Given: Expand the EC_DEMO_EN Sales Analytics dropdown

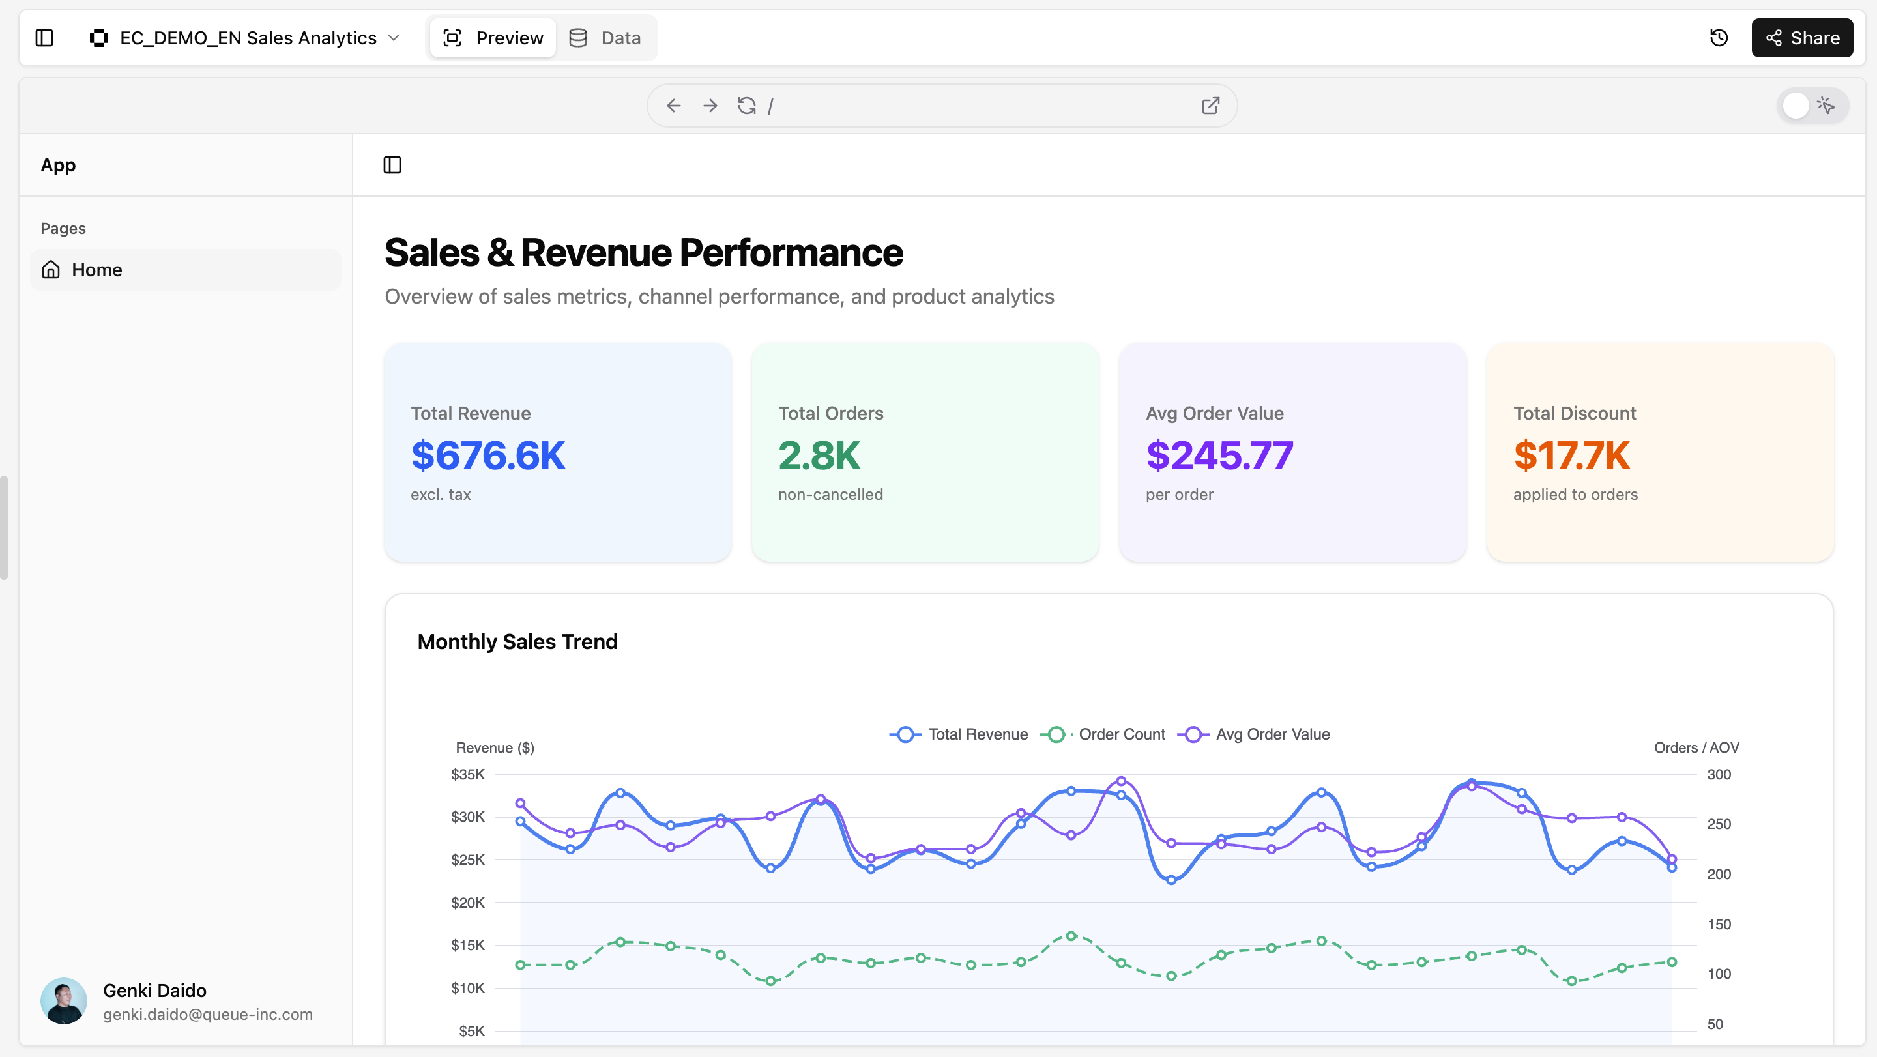Looking at the screenshot, I should [x=394, y=38].
